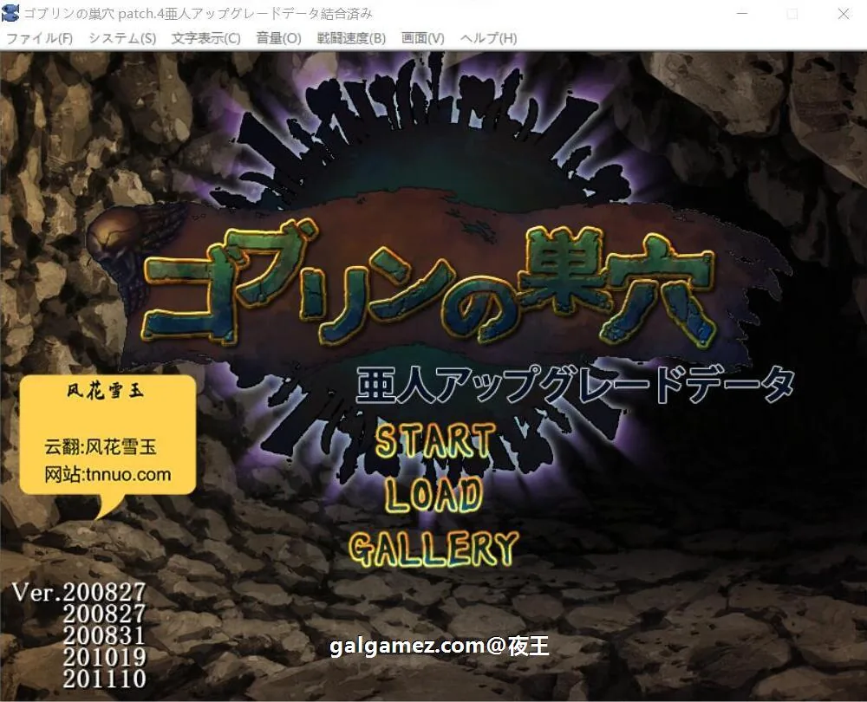The height and width of the screenshot is (702, 867).
Task: Click the 200831 version number
Action: (105, 635)
